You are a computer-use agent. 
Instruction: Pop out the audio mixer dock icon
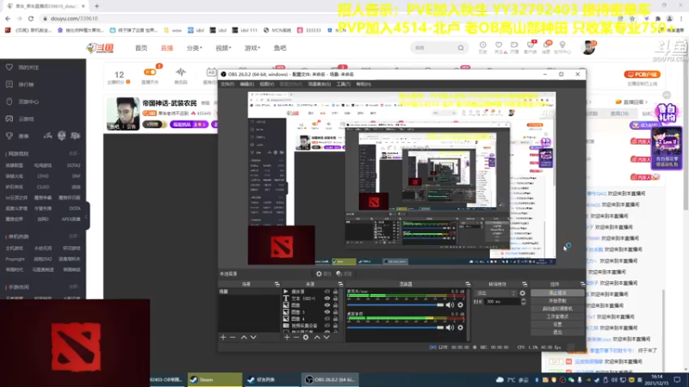pos(468,285)
